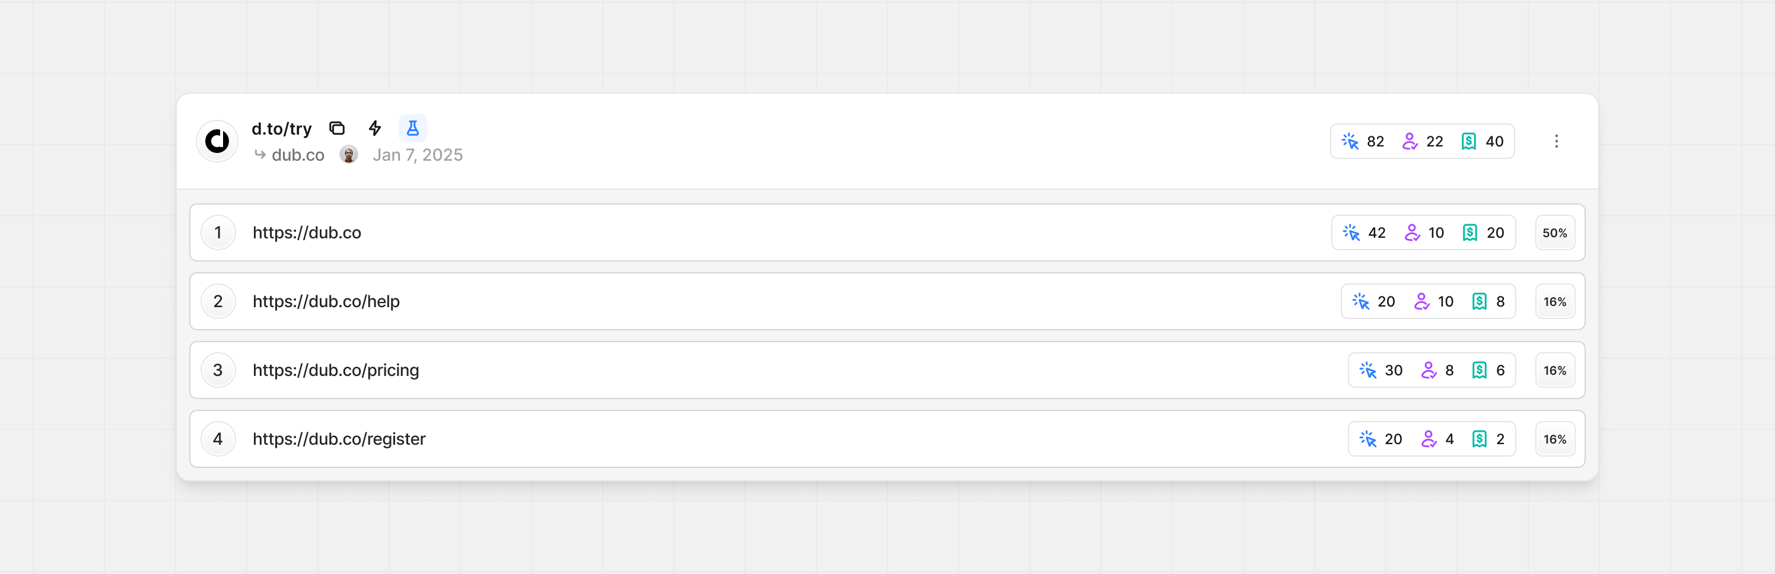
Task: Click the clicks icon on the pricing row
Action: click(x=1368, y=371)
